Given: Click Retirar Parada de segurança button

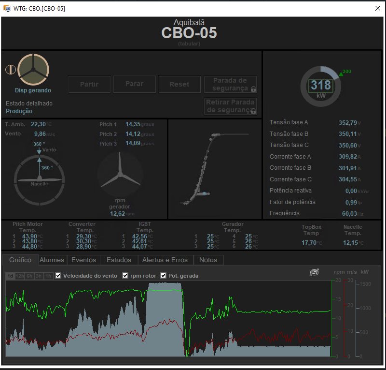Looking at the screenshot, I should [x=231, y=106].
